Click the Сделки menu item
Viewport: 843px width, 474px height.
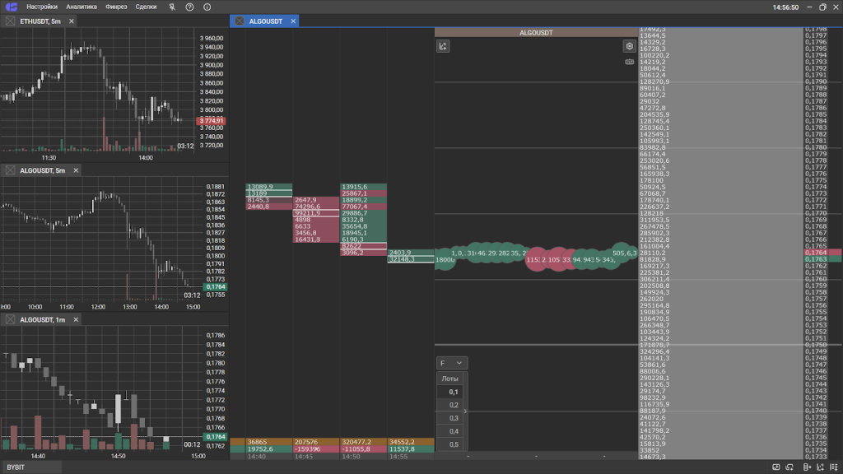[146, 7]
